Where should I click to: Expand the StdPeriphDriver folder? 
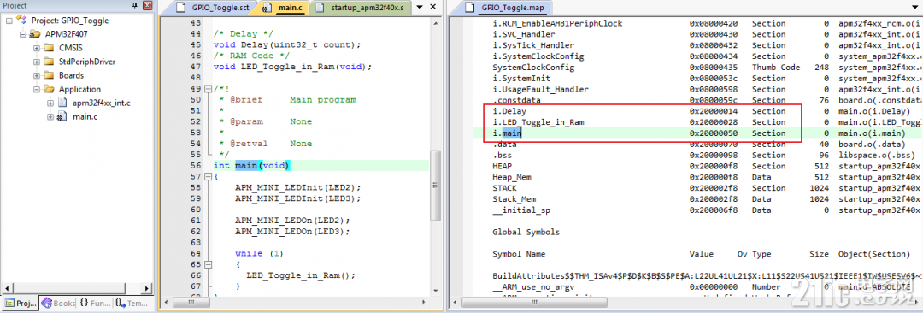37,62
